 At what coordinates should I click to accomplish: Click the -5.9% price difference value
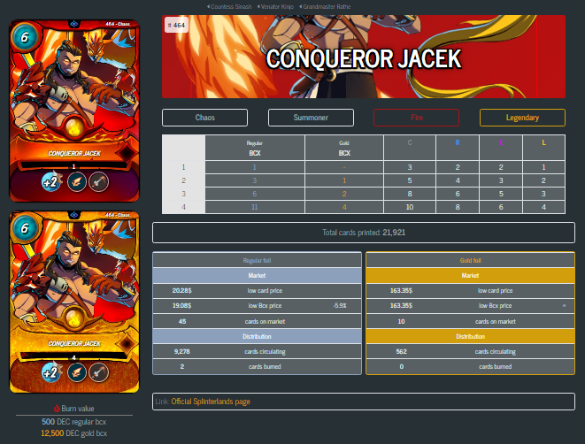[340, 306]
